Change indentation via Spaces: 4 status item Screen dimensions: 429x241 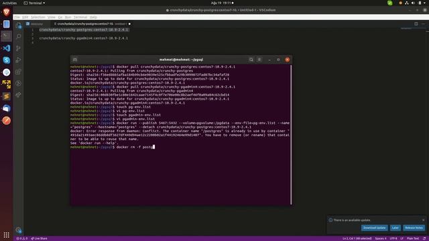click(x=381, y=238)
